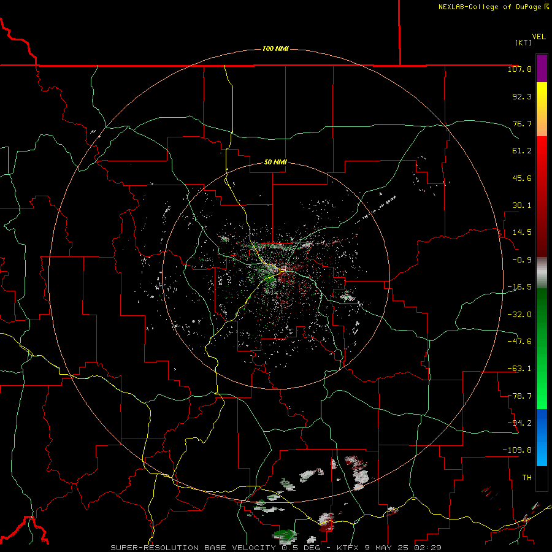Click the -94.2 legend value
Image resolution: width=552 pixels, height=552 pixels.
[x=519, y=423]
